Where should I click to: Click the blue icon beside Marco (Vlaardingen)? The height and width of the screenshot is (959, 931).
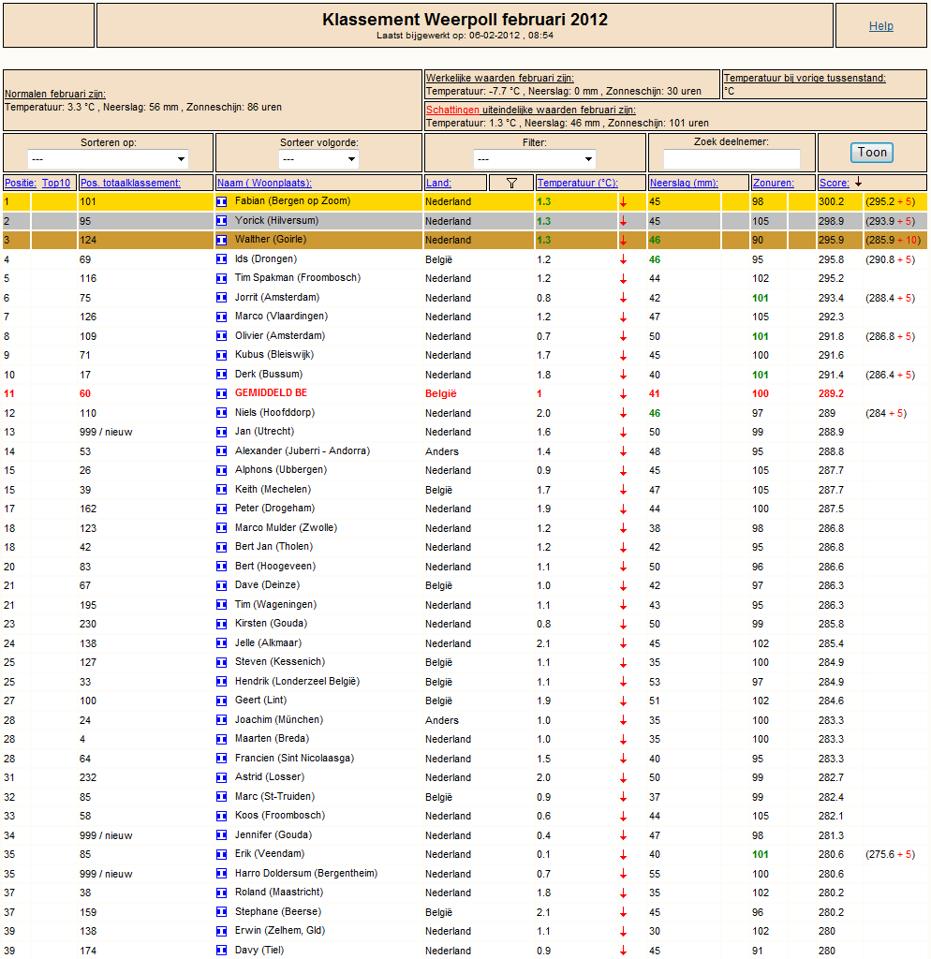pyautogui.click(x=221, y=317)
